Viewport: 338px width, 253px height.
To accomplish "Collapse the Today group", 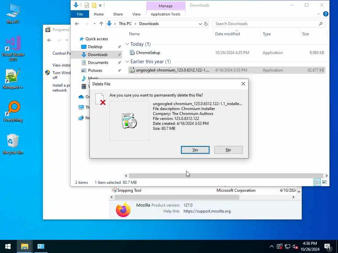I will [x=127, y=44].
